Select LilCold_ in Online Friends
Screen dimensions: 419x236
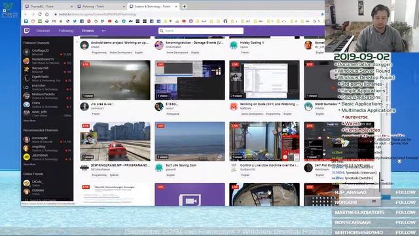47,183
